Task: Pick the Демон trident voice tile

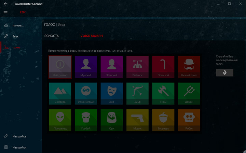Action: (189, 93)
